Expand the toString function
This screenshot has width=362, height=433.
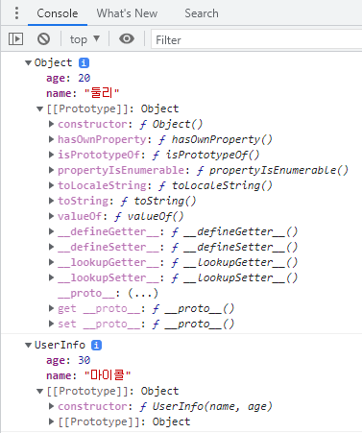point(51,201)
